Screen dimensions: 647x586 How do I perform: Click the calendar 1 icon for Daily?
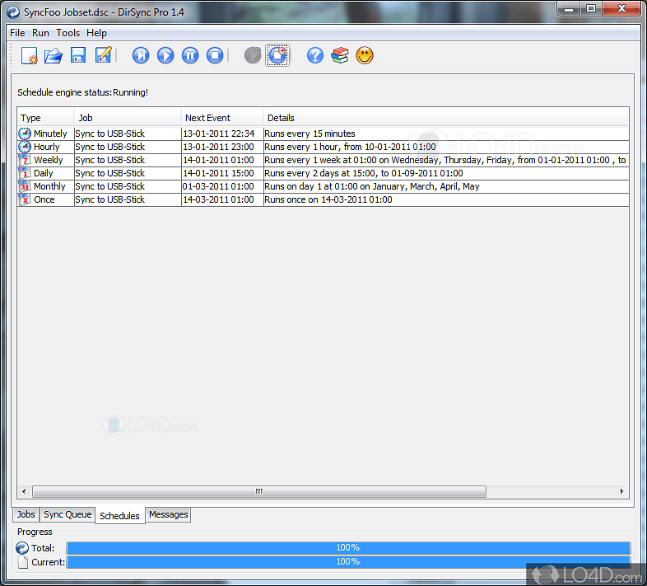[x=25, y=173]
